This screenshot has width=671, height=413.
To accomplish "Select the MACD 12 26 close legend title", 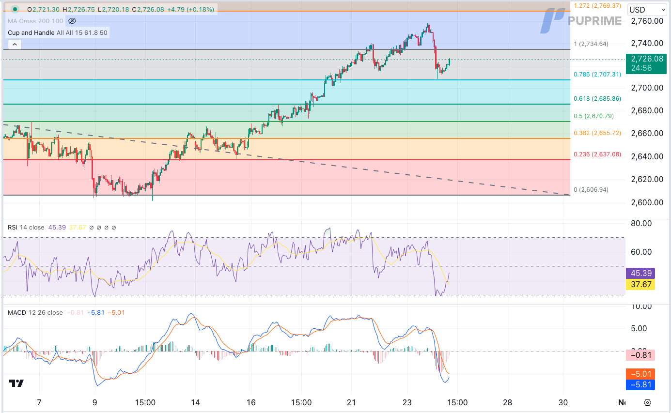I will tap(35, 312).
